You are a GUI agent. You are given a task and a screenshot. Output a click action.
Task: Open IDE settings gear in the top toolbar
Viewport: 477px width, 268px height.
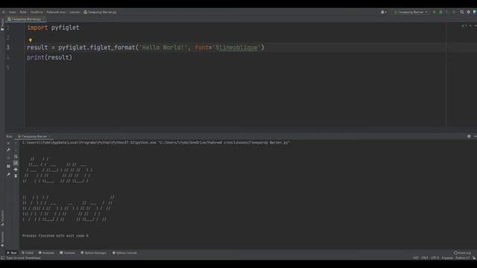[x=469, y=12]
